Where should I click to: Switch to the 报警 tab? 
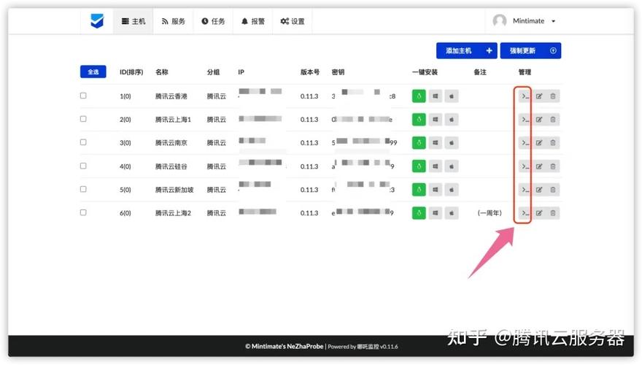252,21
